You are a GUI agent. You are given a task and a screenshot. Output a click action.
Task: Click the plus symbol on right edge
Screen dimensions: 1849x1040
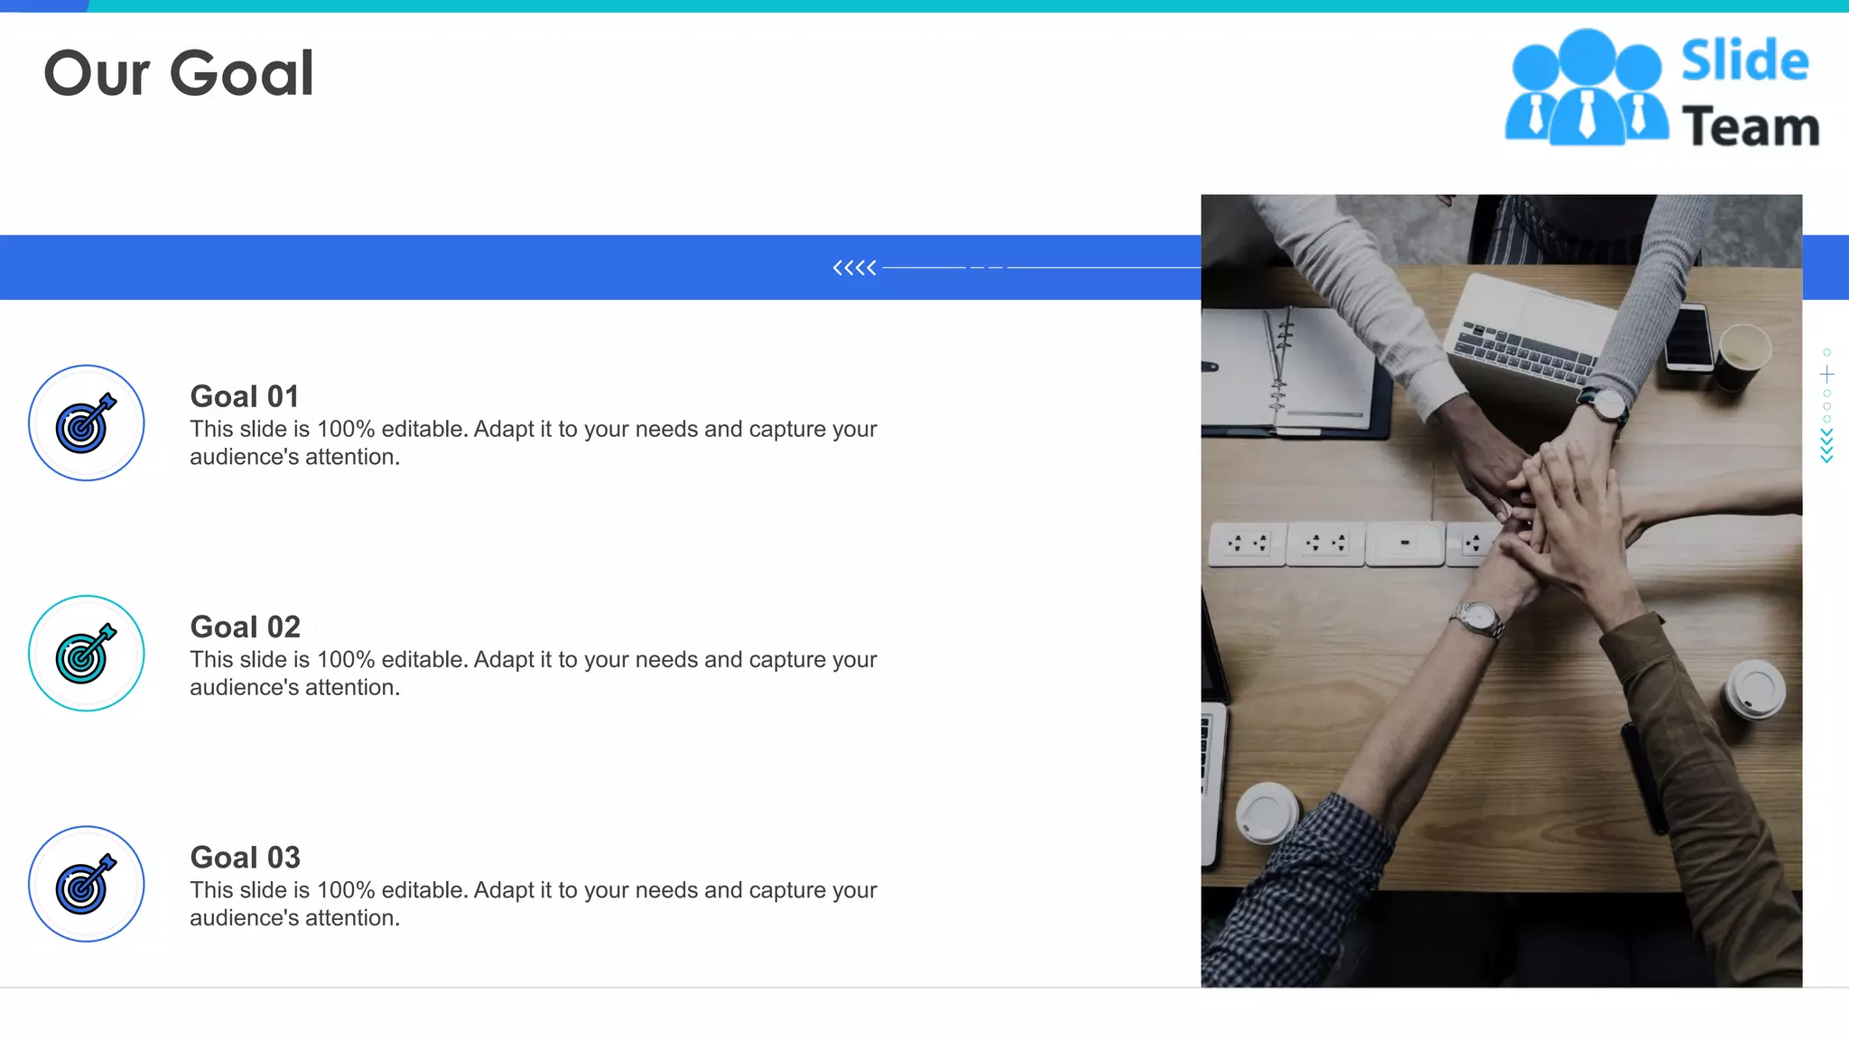coord(1826,374)
